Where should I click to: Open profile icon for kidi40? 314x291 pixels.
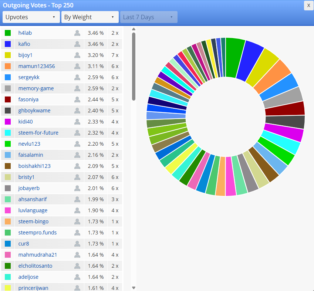pos(77,122)
